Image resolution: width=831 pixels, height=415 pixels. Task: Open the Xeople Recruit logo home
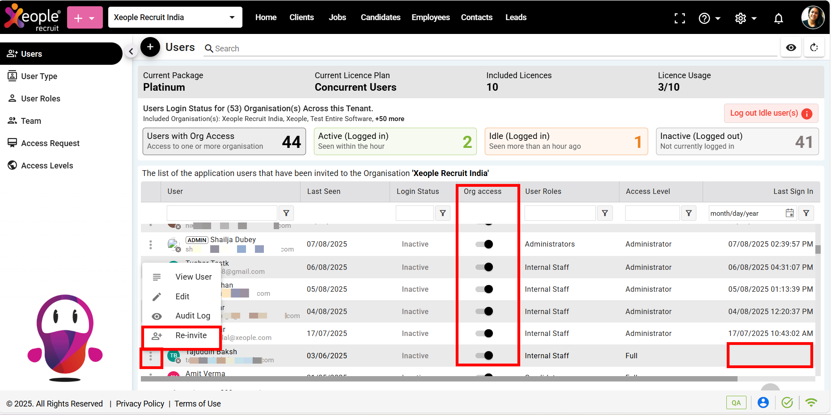click(32, 17)
